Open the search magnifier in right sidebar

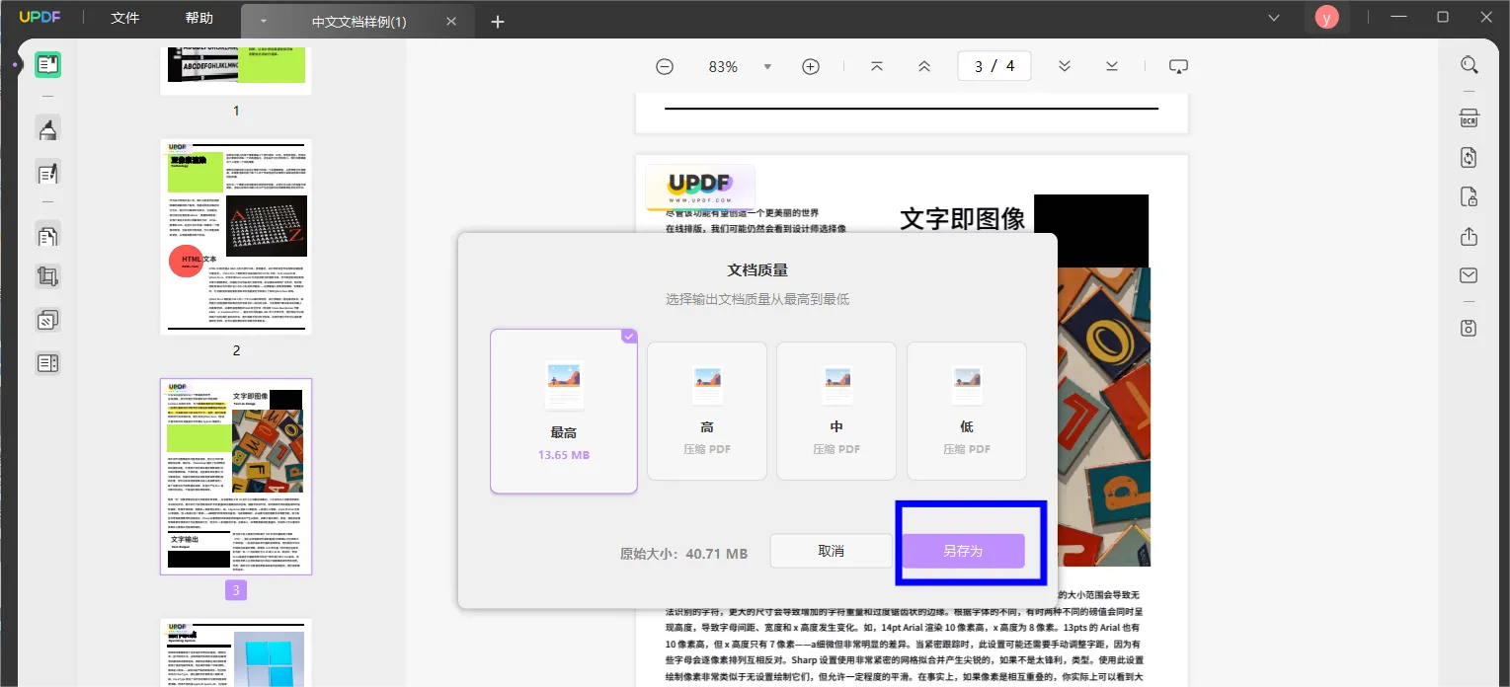pyautogui.click(x=1470, y=65)
